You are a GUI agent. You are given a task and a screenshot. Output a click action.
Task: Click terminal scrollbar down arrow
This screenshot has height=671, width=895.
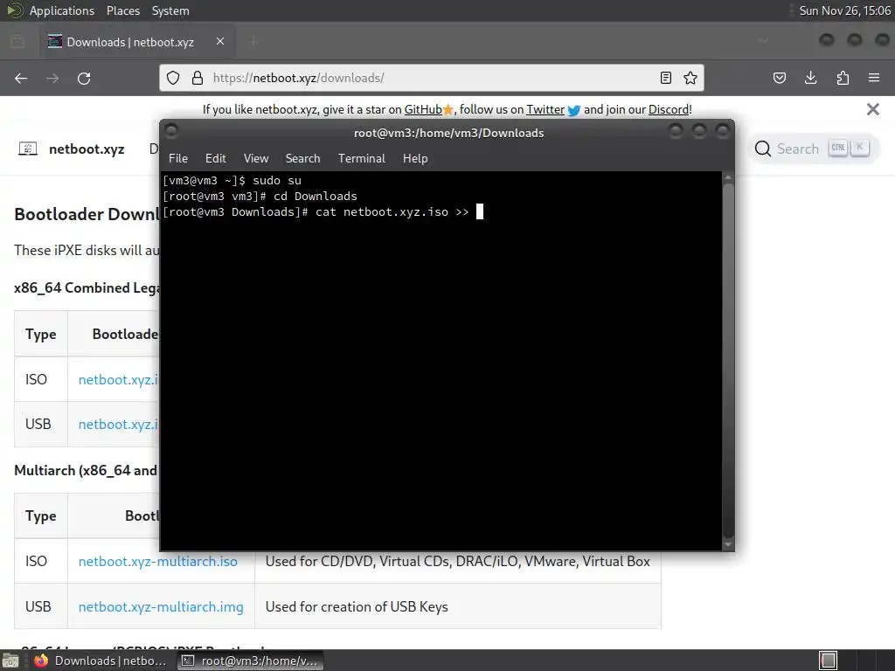click(x=728, y=545)
